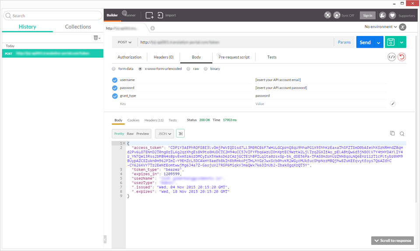Click the empty Value input field
The height and width of the screenshot is (251, 420).
[x=321, y=104]
